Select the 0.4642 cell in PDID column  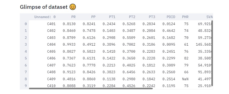point(169,31)
